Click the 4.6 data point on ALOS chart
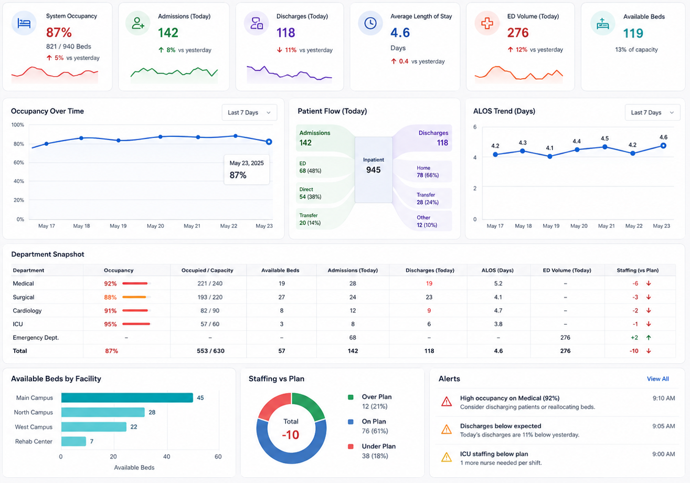 point(663,145)
